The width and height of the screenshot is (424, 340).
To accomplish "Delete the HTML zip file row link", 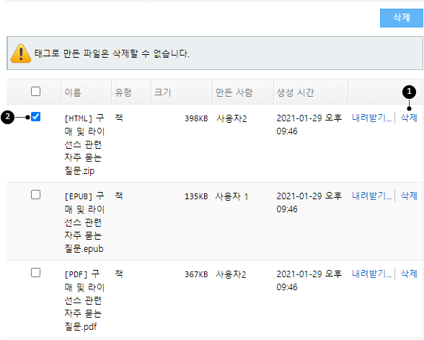I will (x=409, y=118).
